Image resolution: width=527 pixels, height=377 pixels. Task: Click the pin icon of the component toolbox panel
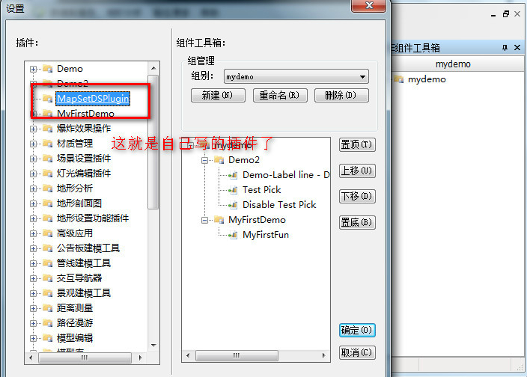click(505, 48)
